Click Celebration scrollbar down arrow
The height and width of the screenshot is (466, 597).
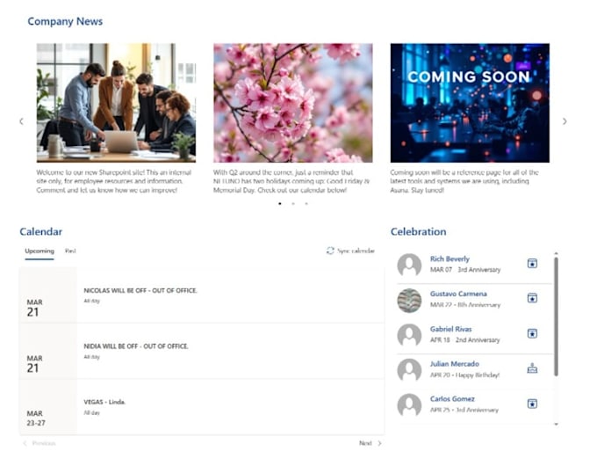(557, 424)
